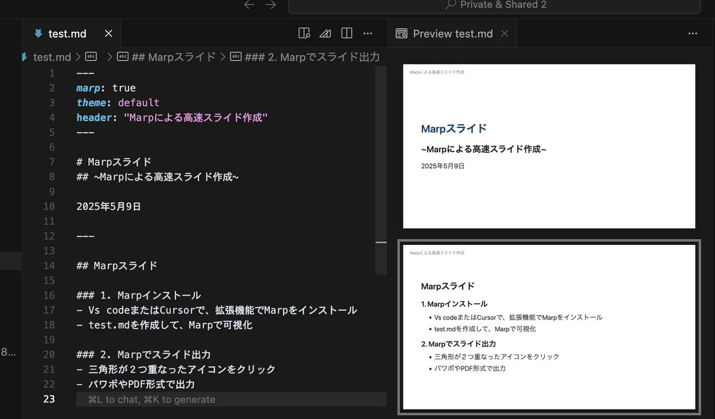Click the Marpスライド title on first slide
The width and height of the screenshot is (715, 419).
pyautogui.click(x=454, y=129)
